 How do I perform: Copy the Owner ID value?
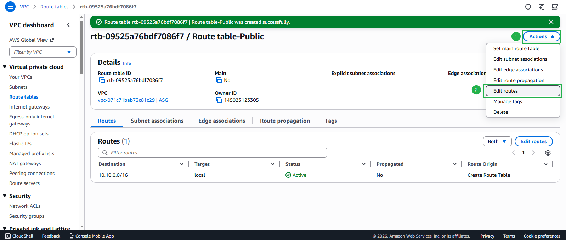pyautogui.click(x=219, y=100)
